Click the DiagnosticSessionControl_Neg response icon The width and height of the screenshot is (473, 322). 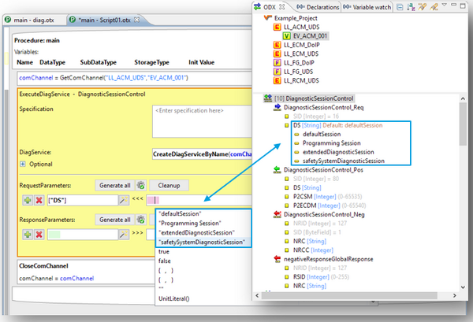(x=277, y=214)
